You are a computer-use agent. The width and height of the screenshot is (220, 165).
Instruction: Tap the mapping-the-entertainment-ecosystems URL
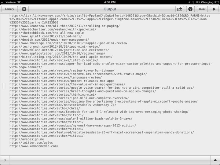[103, 102]
